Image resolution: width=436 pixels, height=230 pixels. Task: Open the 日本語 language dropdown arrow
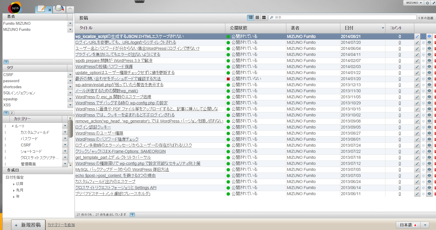[x=425, y=225]
